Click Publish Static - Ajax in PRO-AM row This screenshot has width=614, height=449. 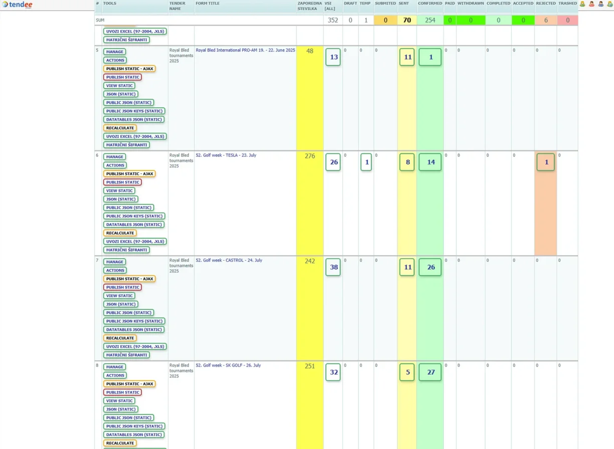(x=129, y=69)
